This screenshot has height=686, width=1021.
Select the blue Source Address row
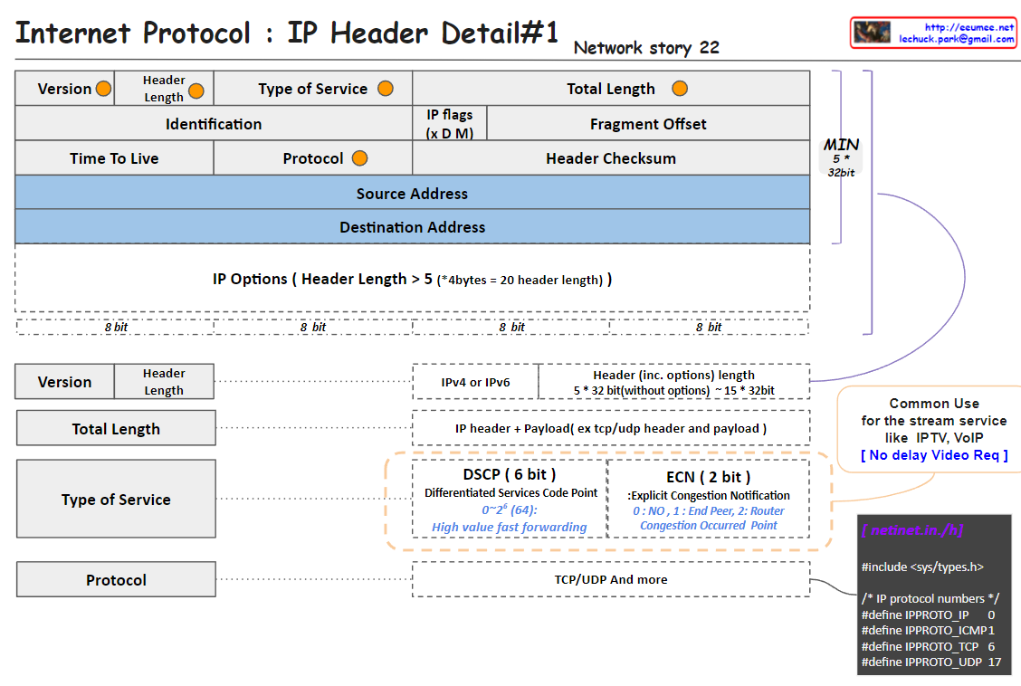pyautogui.click(x=412, y=193)
